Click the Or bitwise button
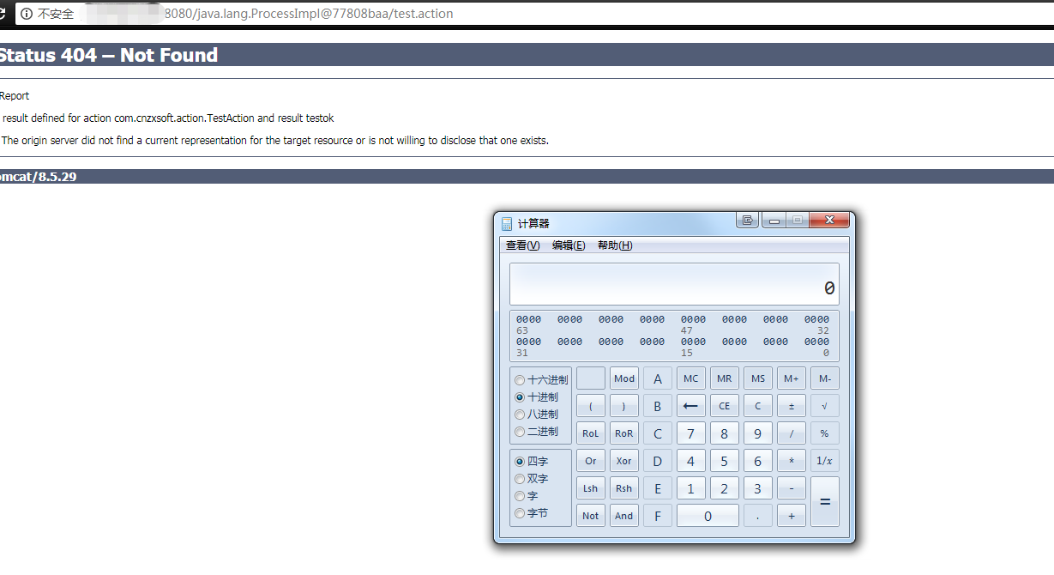Screen dimensions: 1054x575 coord(591,461)
